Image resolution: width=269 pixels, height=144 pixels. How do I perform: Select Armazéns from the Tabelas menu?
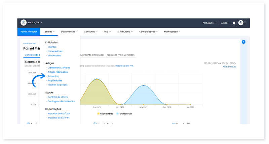coord(53,76)
